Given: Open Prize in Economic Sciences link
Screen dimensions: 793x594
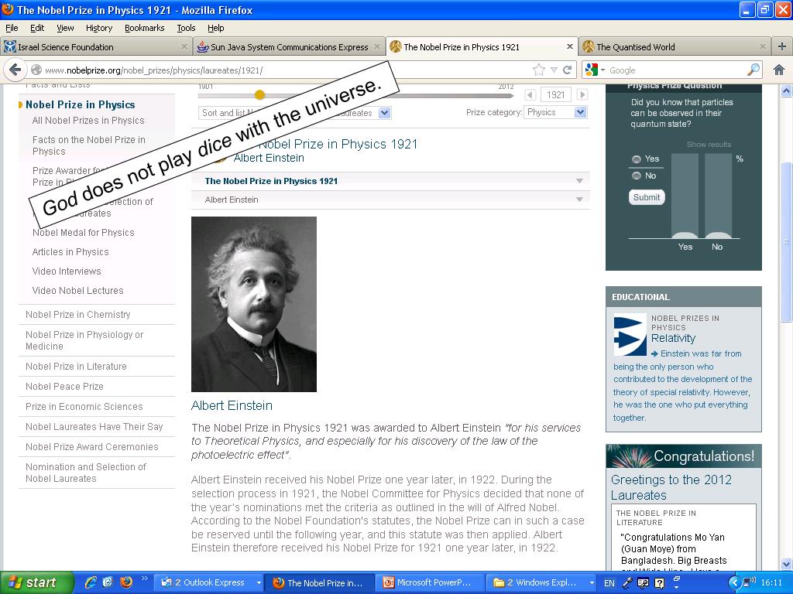Looking at the screenshot, I should click(84, 407).
